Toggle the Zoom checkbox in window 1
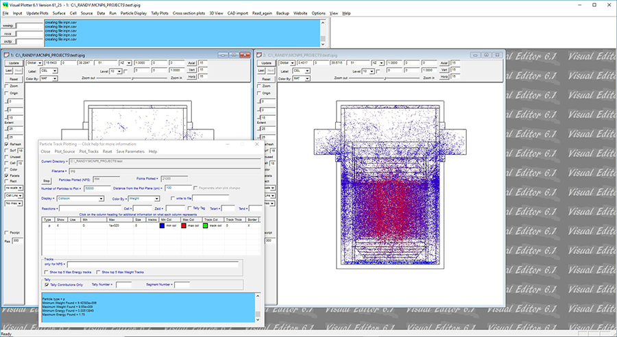617x337 pixels. pyautogui.click(x=6, y=86)
